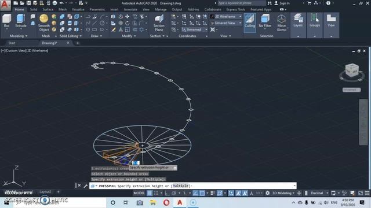Image resolution: width=371 pixels, height=208 pixels.
Task: Toggle the Culling selection button
Action: point(250,23)
